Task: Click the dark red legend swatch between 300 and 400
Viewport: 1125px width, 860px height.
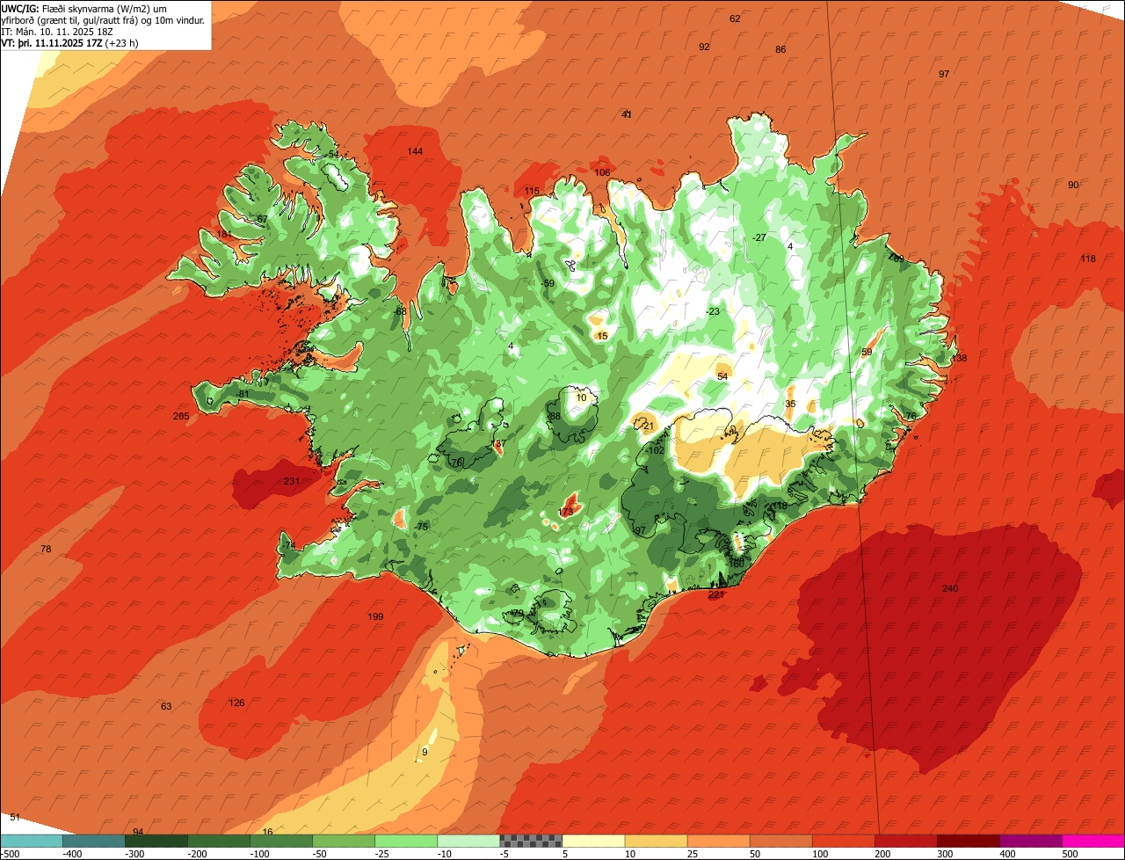Action: point(968,841)
